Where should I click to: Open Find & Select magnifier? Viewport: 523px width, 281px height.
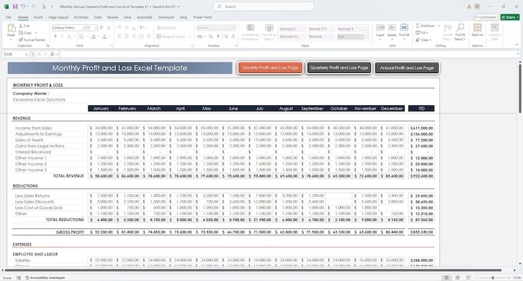click(x=460, y=28)
